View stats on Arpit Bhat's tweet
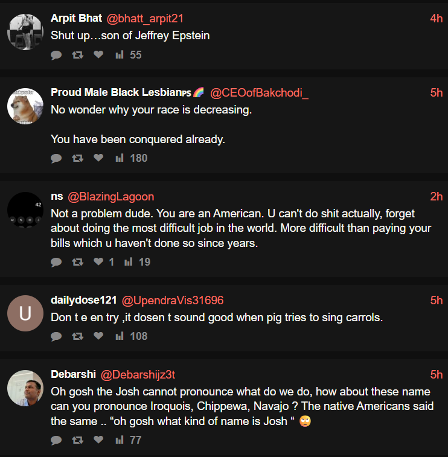The height and width of the screenshot is (457, 448). coord(128,55)
